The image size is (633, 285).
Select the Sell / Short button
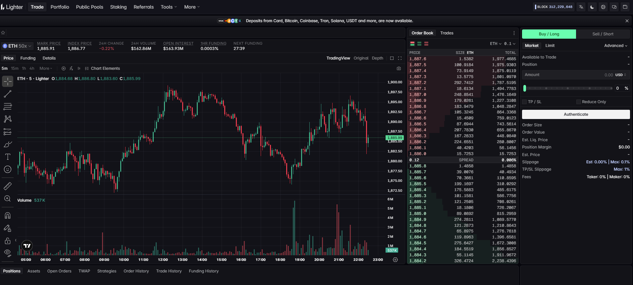click(603, 34)
